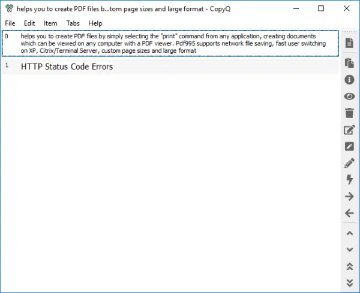Open the File menu
The image size is (360, 293).
coord(10,23)
